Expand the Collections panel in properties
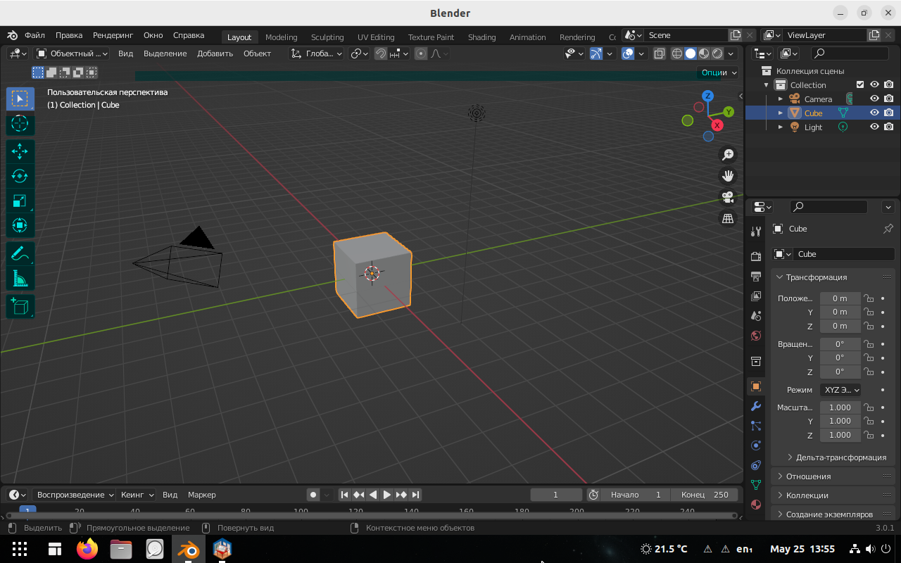 point(833,495)
